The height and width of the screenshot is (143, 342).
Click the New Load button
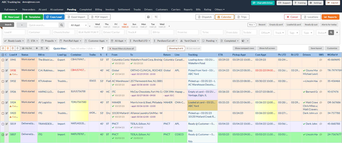click(x=12, y=17)
